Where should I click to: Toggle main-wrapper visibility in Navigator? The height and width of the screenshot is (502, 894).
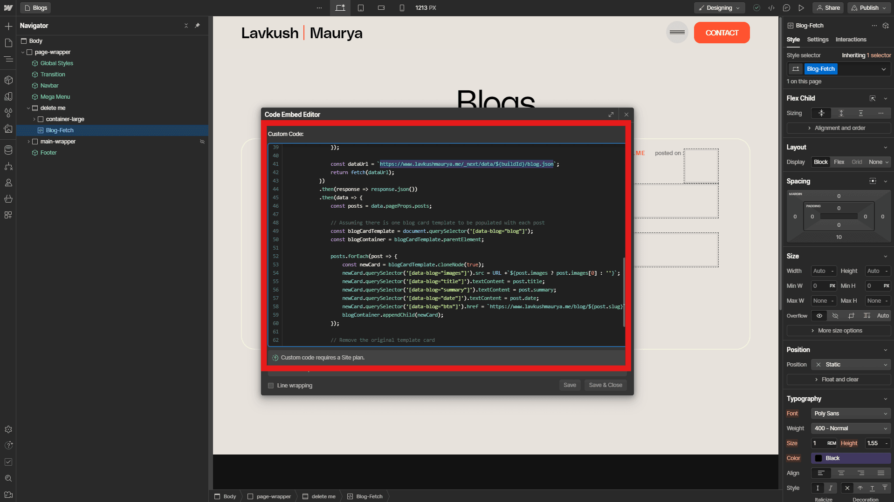click(202, 142)
